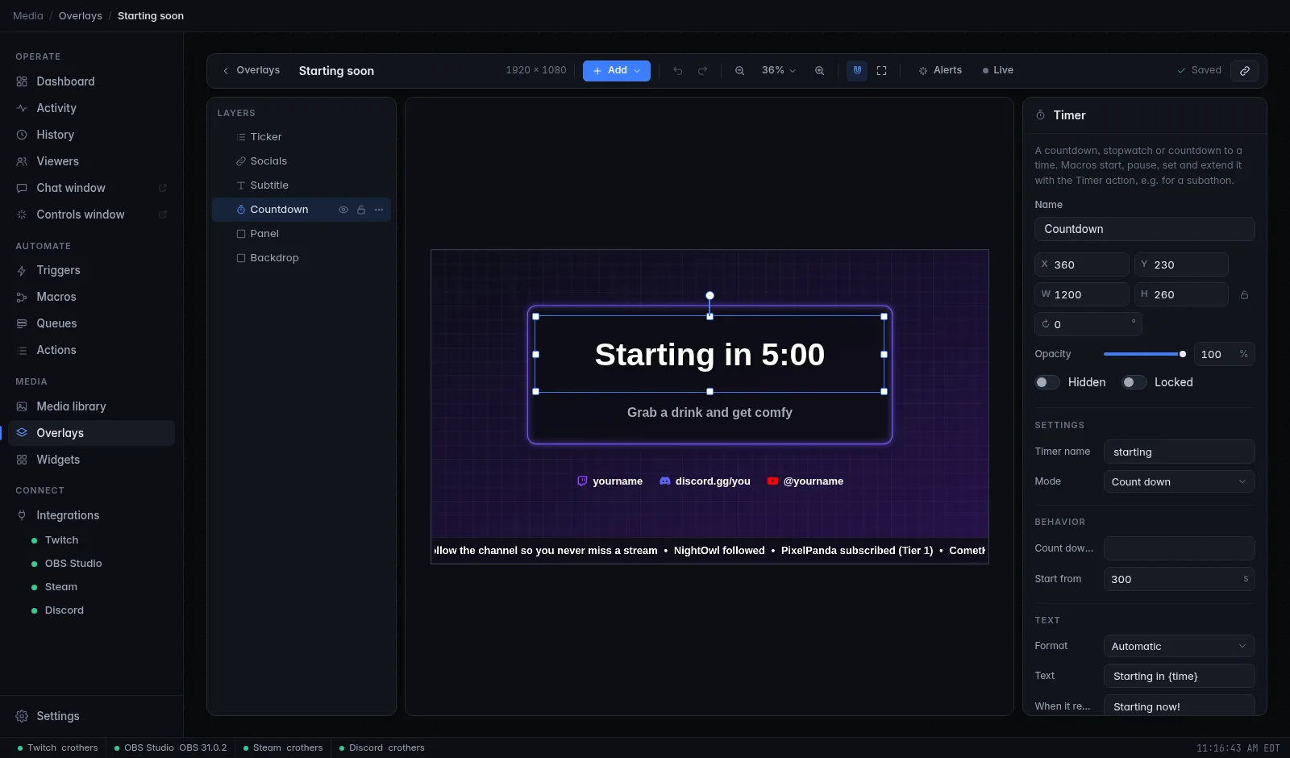
Task: Zoom out of the overlay canvas
Action: pyautogui.click(x=739, y=71)
